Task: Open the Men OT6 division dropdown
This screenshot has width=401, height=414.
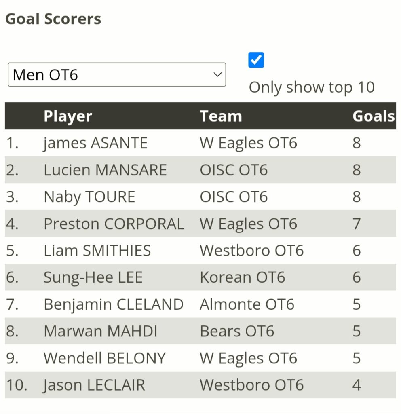Action: [117, 74]
